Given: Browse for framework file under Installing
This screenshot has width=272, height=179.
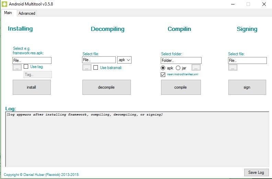Looking at the screenshot, I should tap(17, 67).
